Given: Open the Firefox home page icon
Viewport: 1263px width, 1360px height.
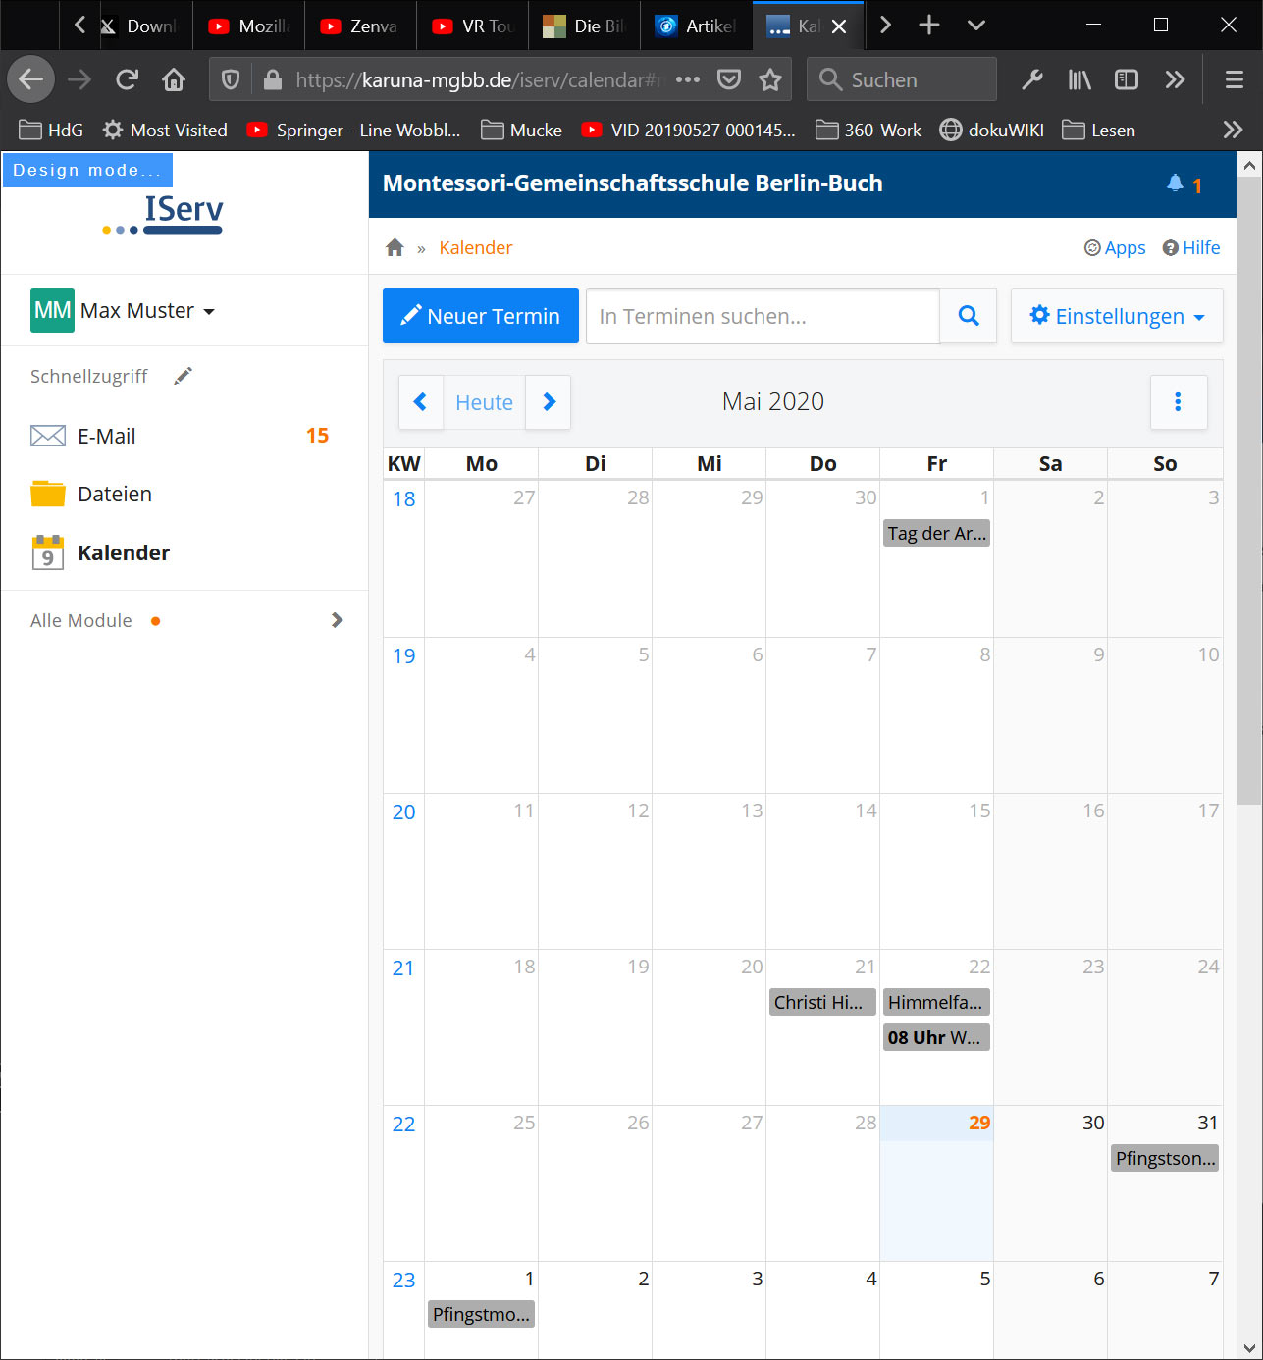Looking at the screenshot, I should pyautogui.click(x=174, y=79).
